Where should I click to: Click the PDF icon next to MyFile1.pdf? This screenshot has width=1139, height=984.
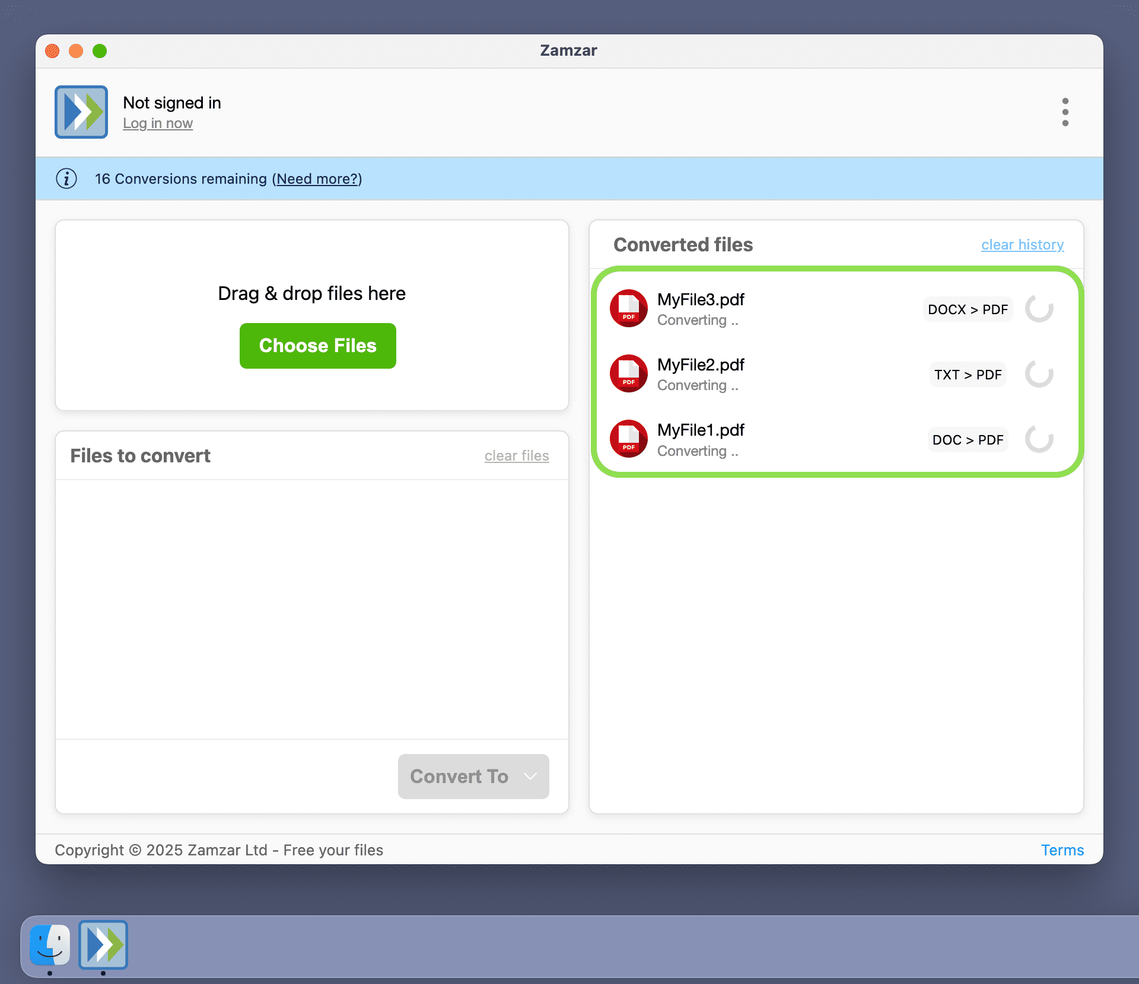pyautogui.click(x=628, y=439)
